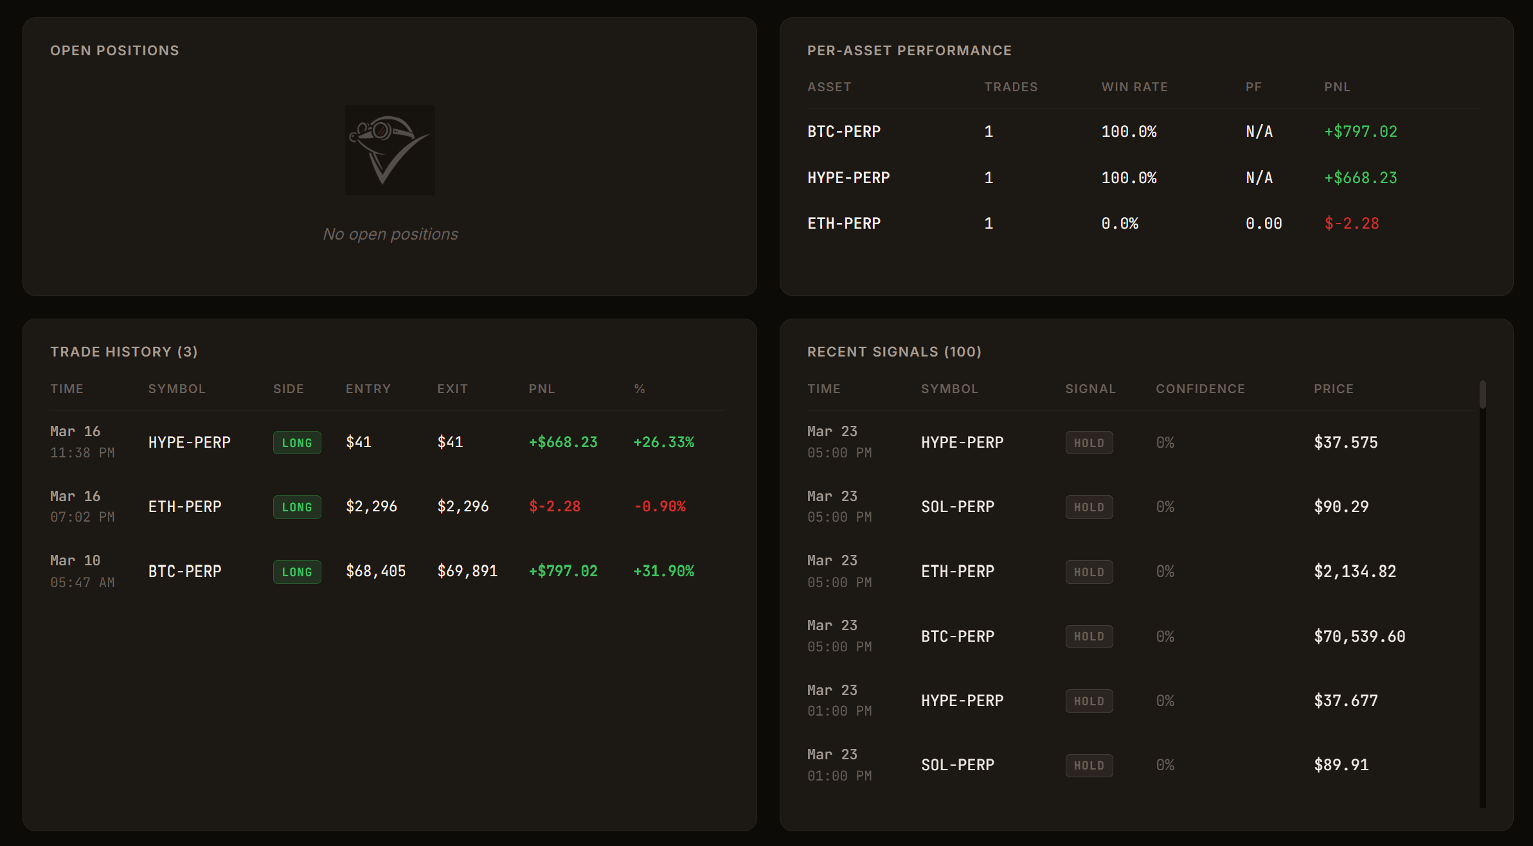
Task: Click the +26.33% value in Trade History
Action: coord(664,443)
